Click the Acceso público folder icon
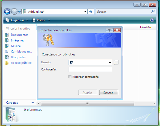Image resolution: width=160 pixels, height=126 pixels. click(7, 63)
